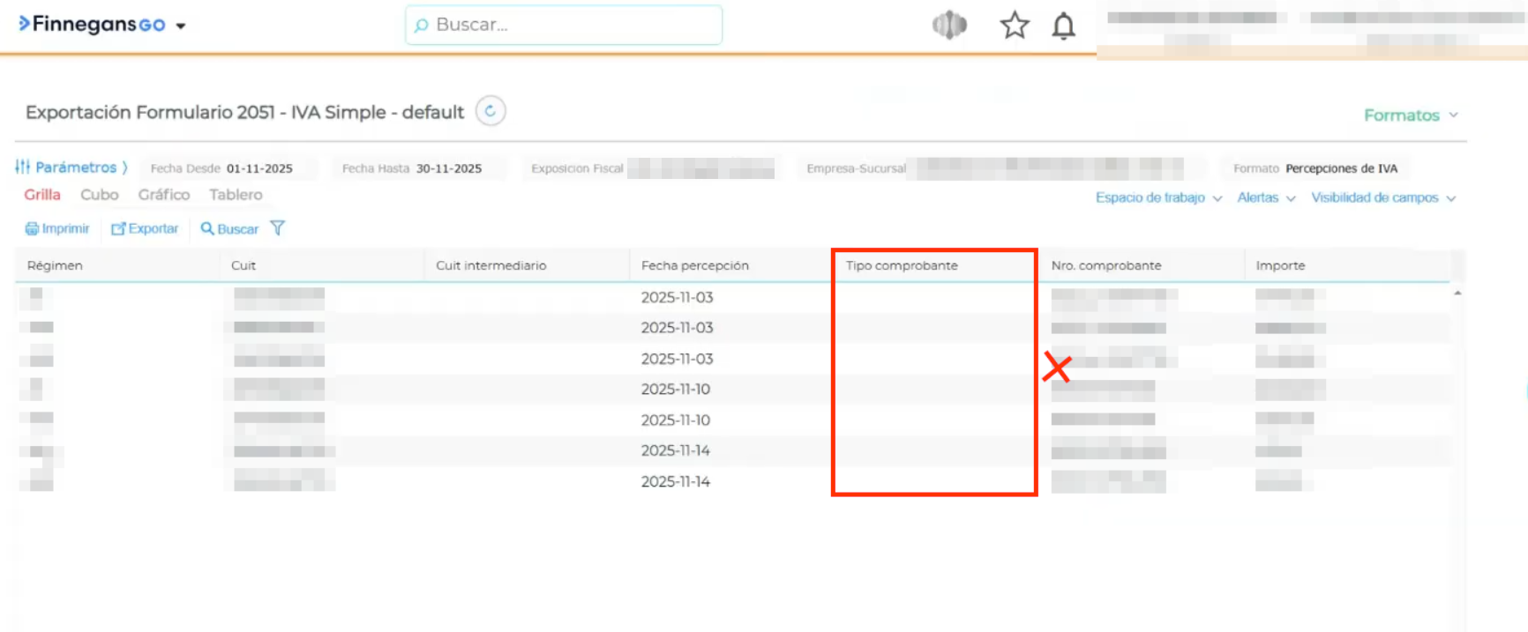Print the grid with Imprimir
Viewport: 1528px width, 632px height.
(57, 228)
